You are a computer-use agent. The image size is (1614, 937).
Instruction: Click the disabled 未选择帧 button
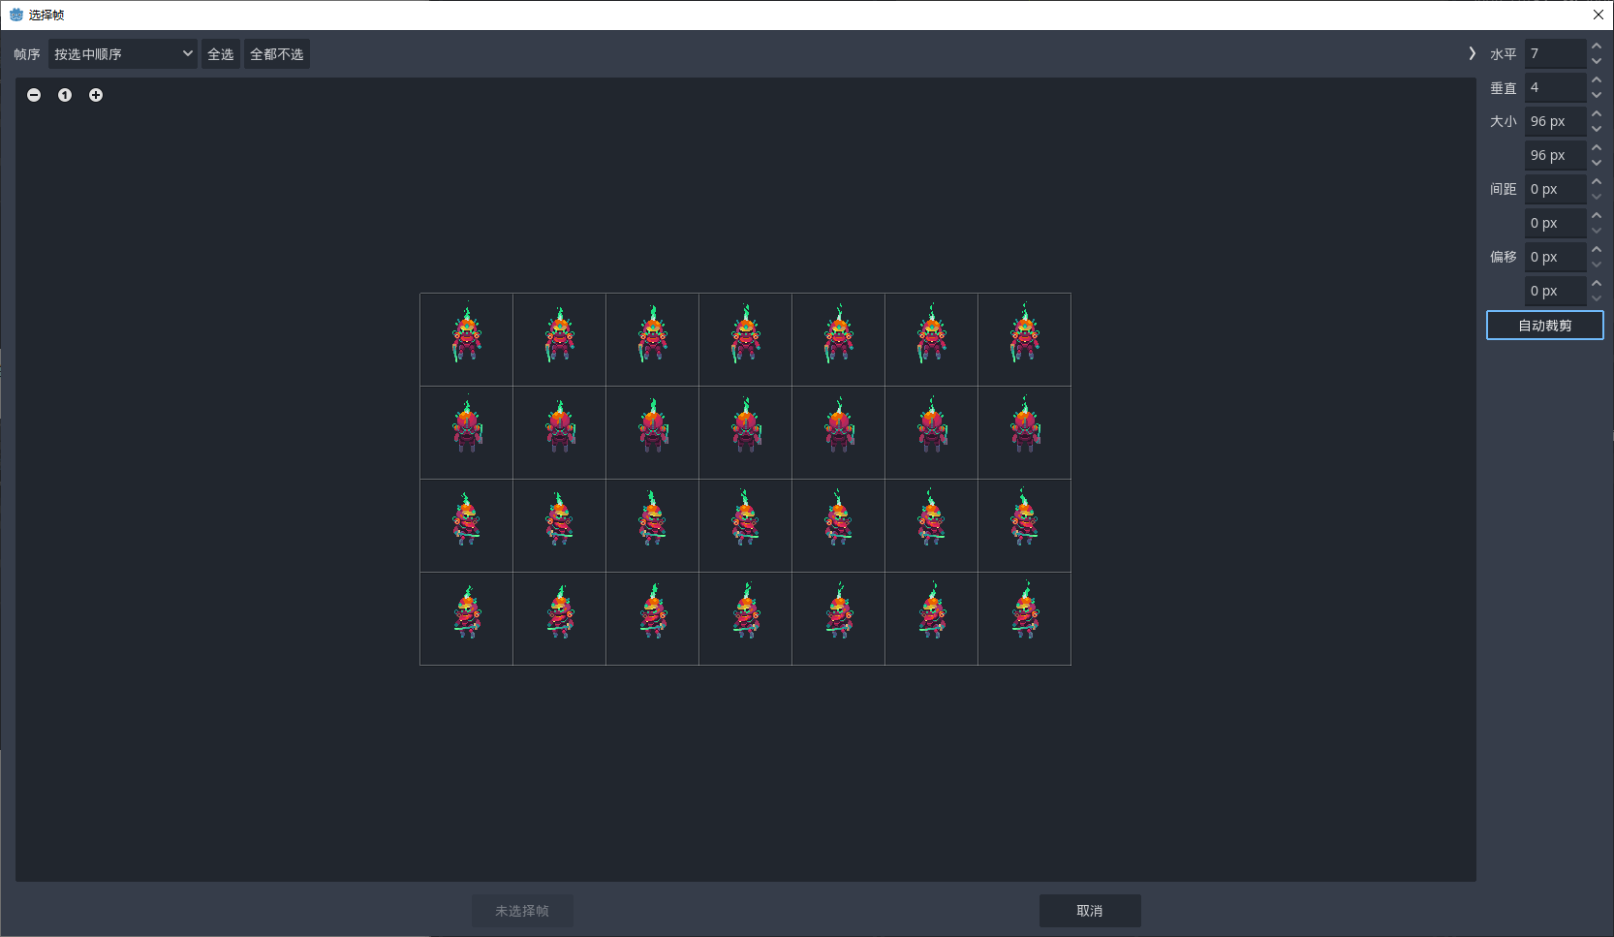pos(522,911)
